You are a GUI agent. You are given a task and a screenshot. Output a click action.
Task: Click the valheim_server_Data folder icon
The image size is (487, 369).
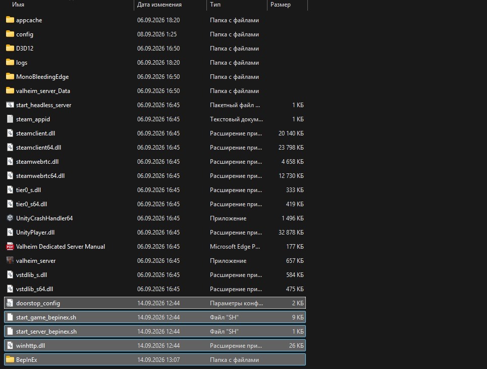10,90
